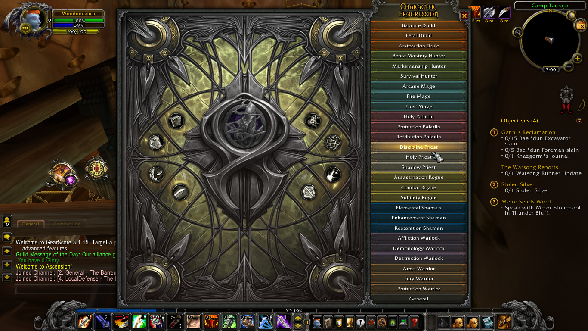Select Beast Mastery Hunter progression
The image size is (588, 331).
[x=419, y=56]
